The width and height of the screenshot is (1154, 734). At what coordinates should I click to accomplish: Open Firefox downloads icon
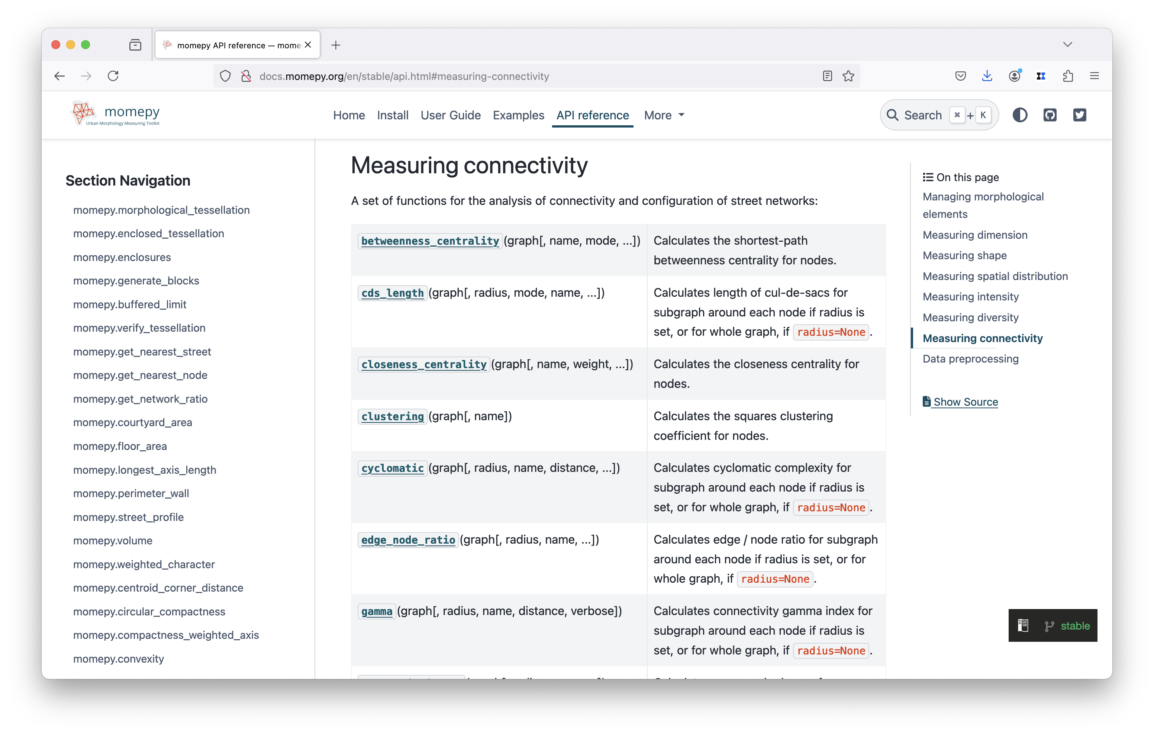coord(987,76)
